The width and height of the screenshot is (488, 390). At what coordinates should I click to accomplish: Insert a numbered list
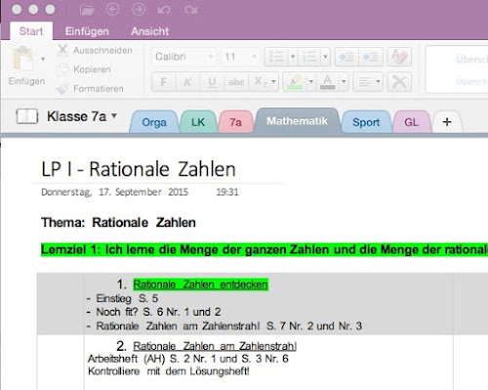click(309, 57)
